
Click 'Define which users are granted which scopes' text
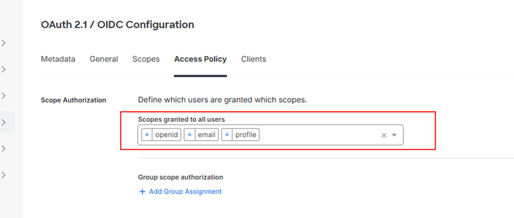click(x=223, y=100)
